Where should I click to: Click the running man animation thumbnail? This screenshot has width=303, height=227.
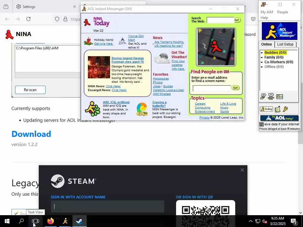[x=216, y=47]
